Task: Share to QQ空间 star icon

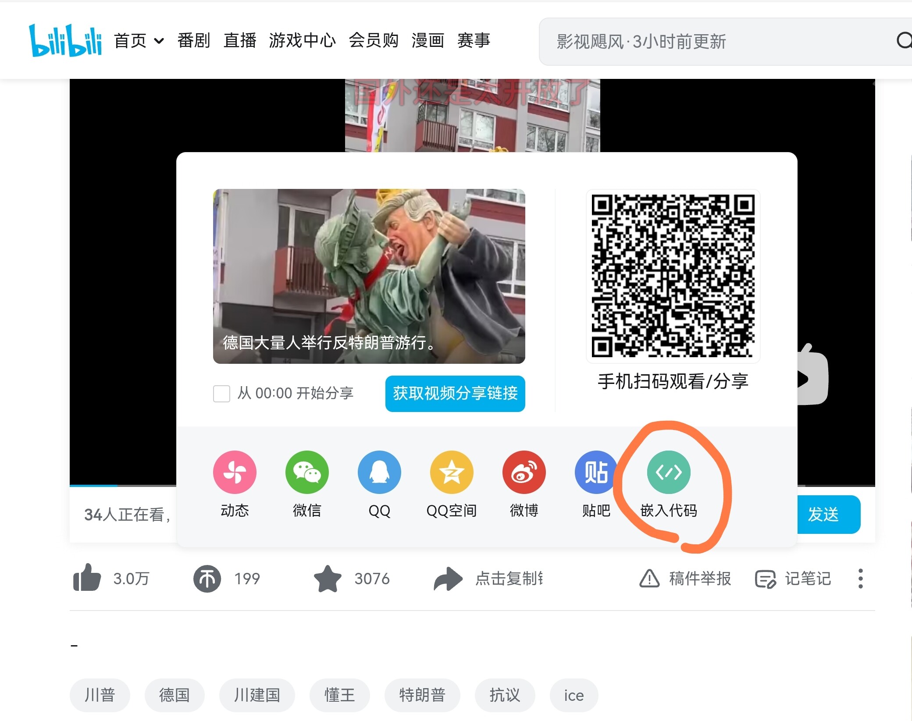Action: click(452, 472)
